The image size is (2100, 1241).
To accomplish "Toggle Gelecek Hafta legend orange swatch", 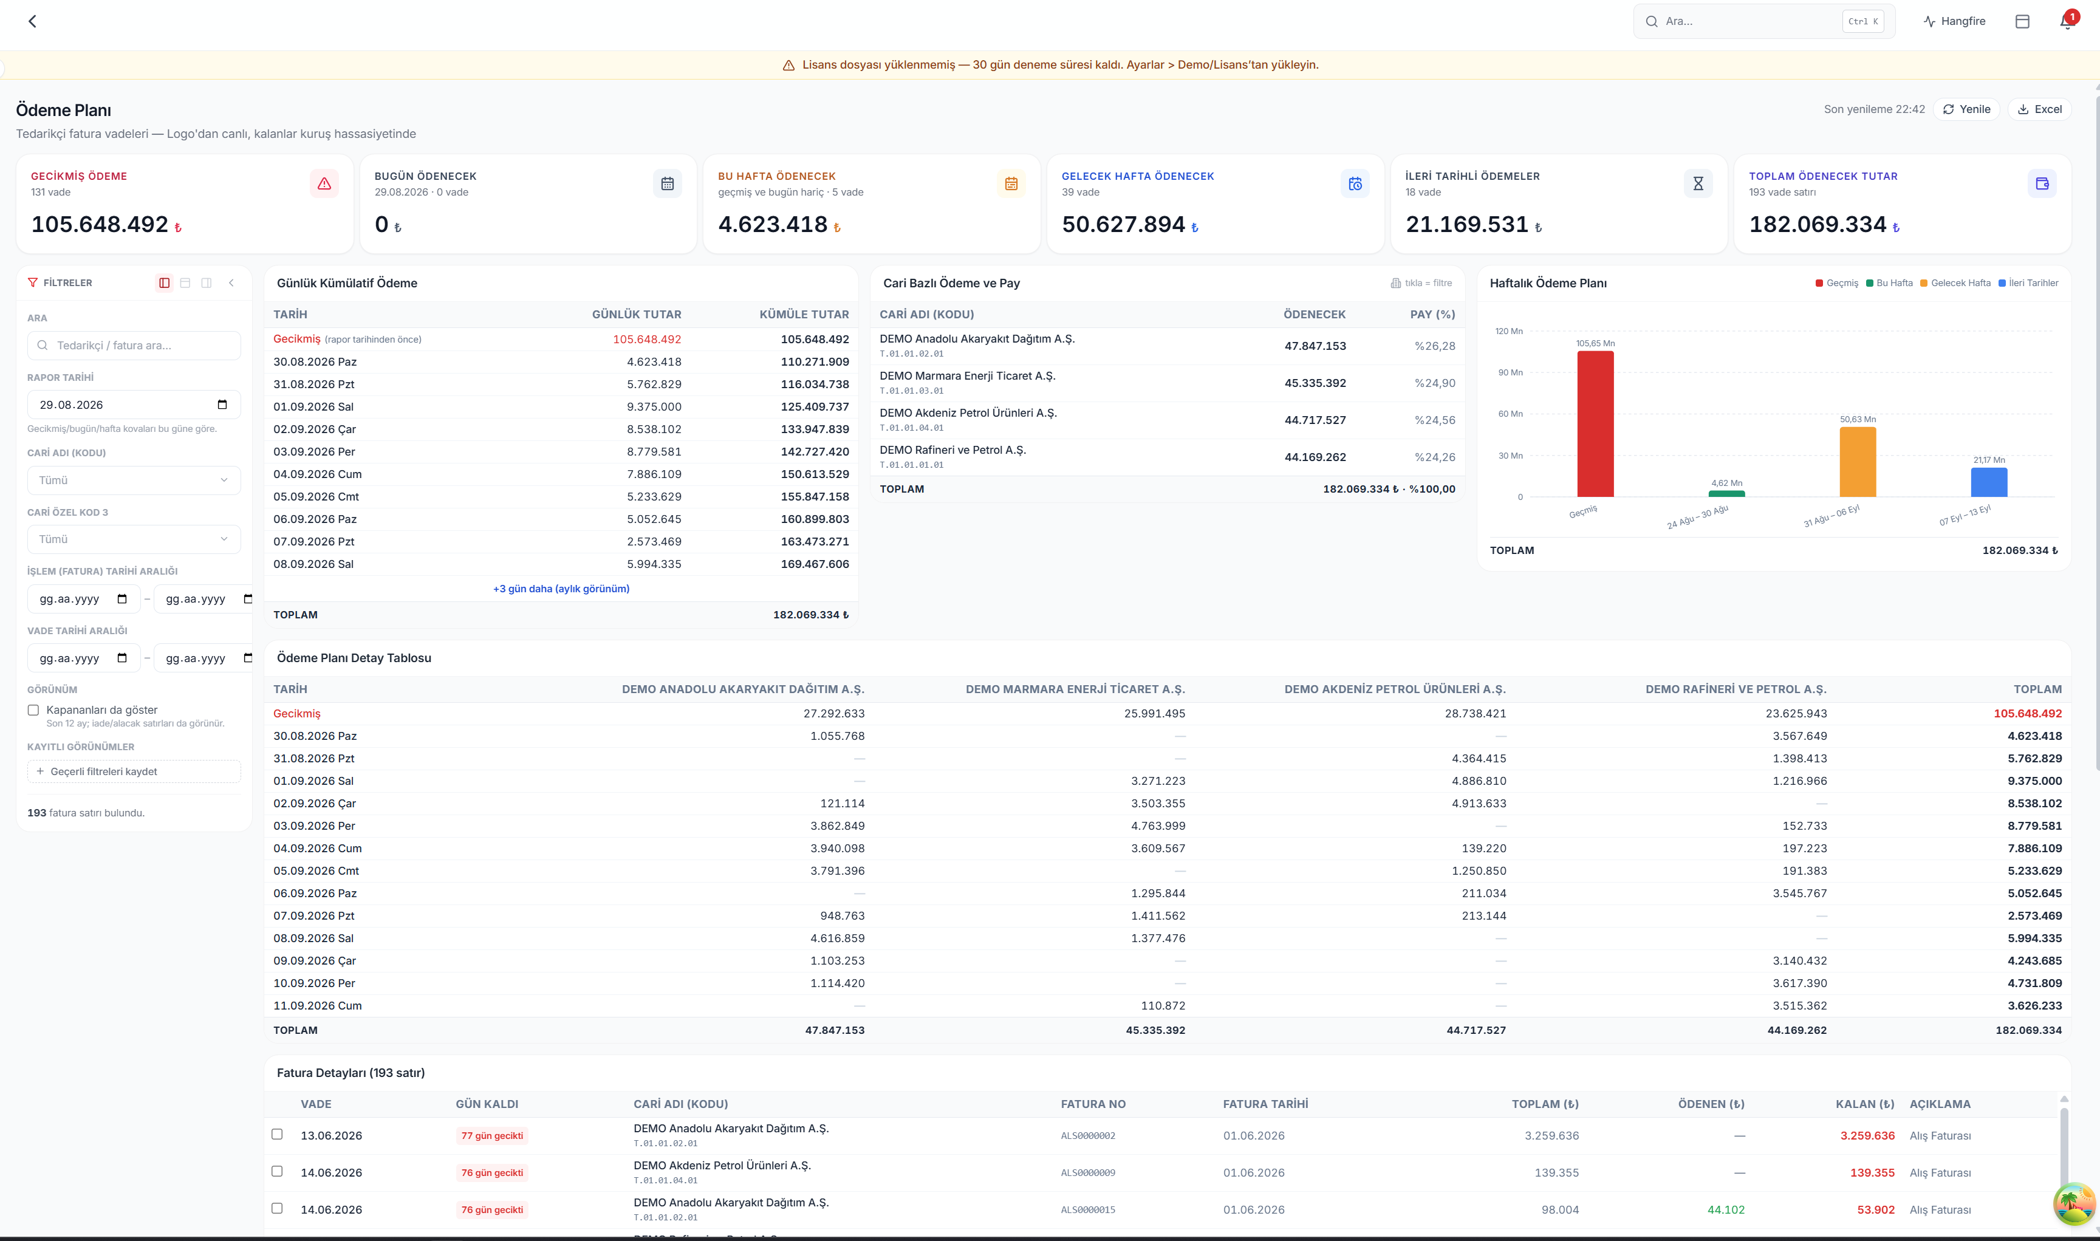I will point(1924,282).
